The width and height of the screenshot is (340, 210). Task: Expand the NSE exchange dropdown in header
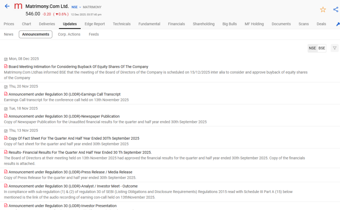click(x=76, y=7)
